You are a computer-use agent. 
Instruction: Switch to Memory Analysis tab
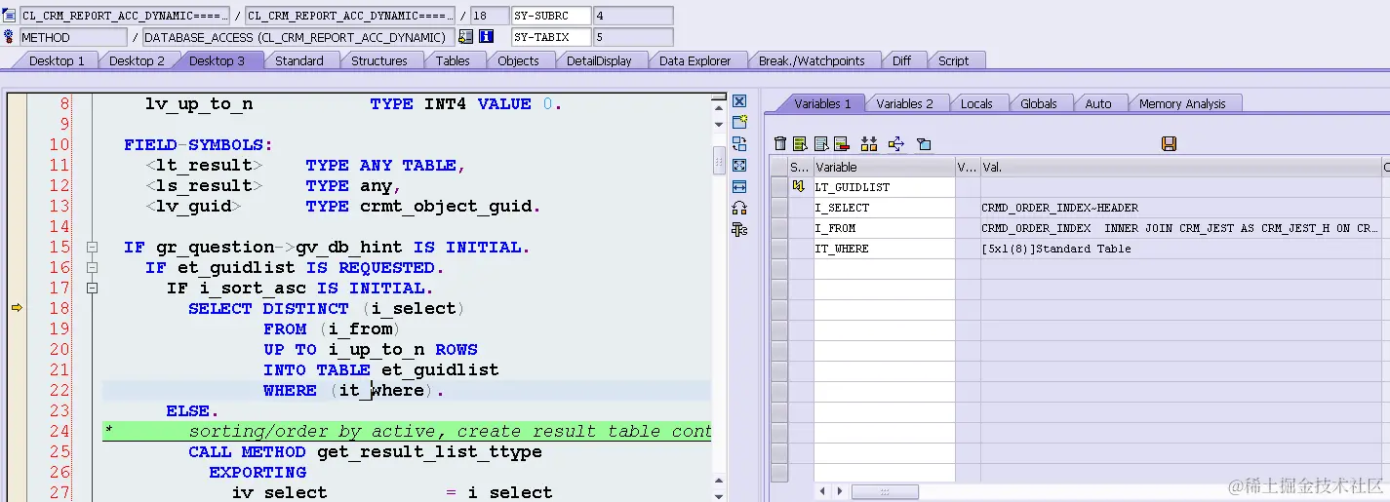pyautogui.click(x=1182, y=103)
